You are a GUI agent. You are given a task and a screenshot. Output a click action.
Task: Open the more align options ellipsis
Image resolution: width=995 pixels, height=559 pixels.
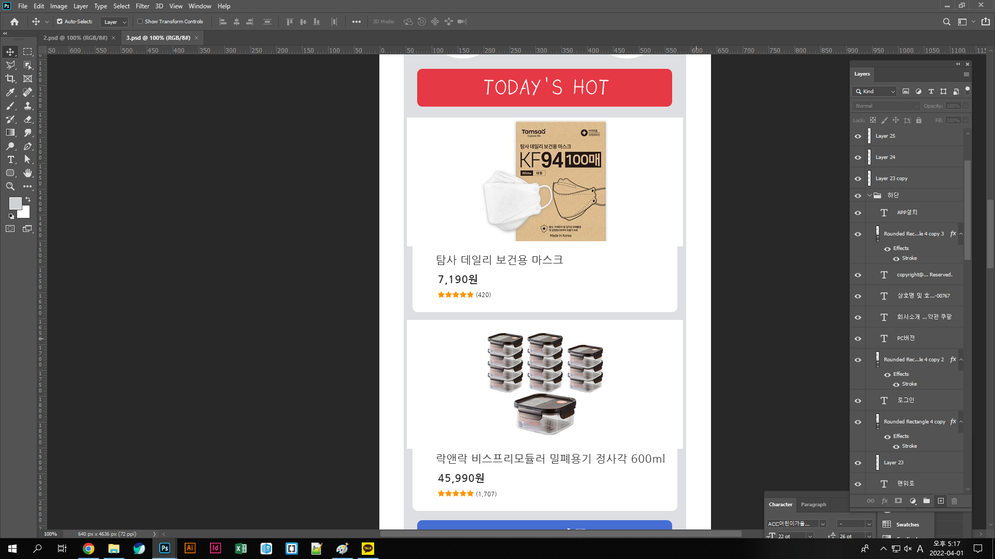point(357,22)
